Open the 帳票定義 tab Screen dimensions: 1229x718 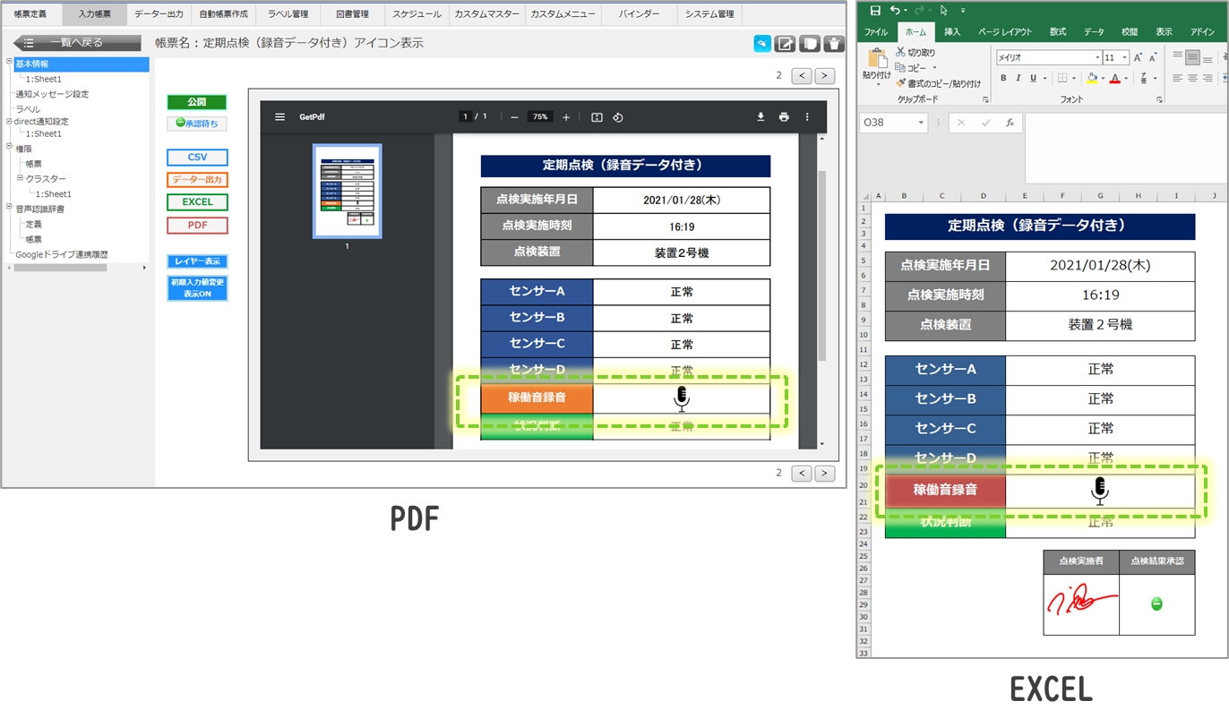click(x=30, y=14)
